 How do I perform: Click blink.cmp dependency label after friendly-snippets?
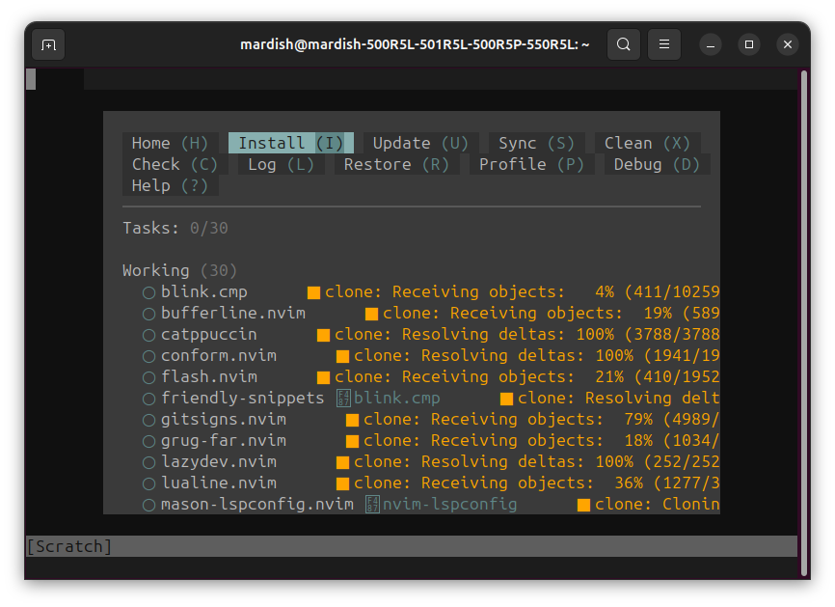397,399
